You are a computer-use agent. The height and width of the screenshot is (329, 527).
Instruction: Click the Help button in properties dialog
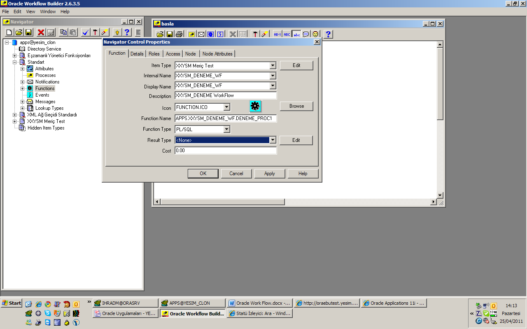[x=303, y=174]
